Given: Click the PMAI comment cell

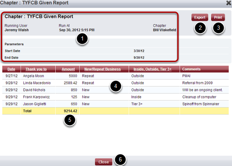Looking at the screenshot, I should point(186,76).
